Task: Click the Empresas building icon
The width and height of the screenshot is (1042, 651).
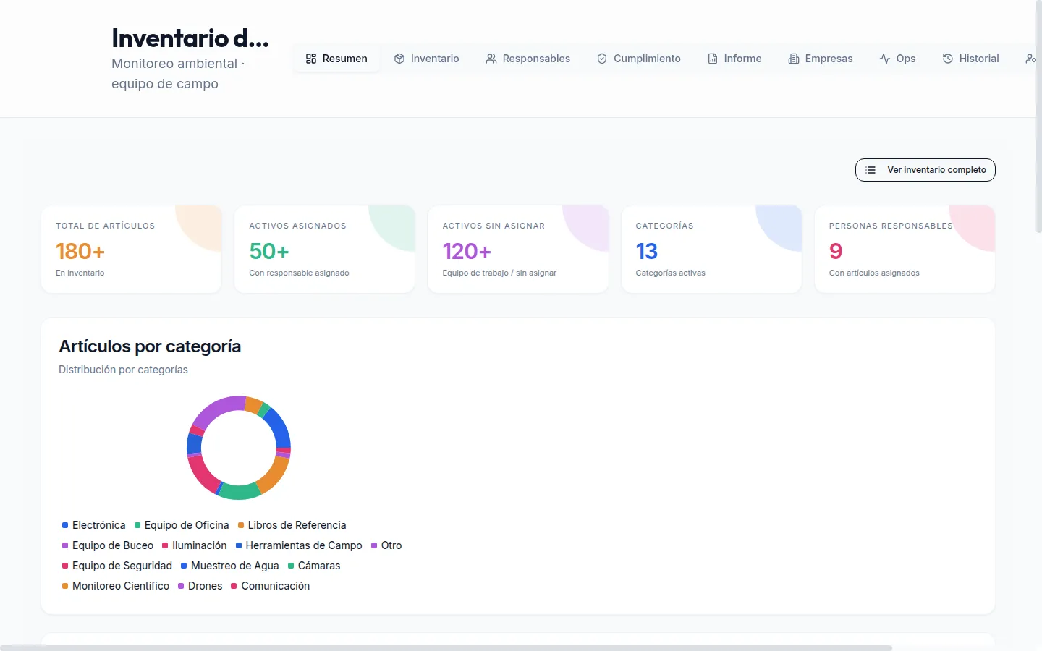Action: tap(794, 59)
